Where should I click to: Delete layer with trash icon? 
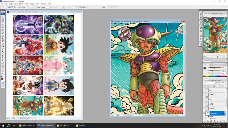(x=224, y=121)
